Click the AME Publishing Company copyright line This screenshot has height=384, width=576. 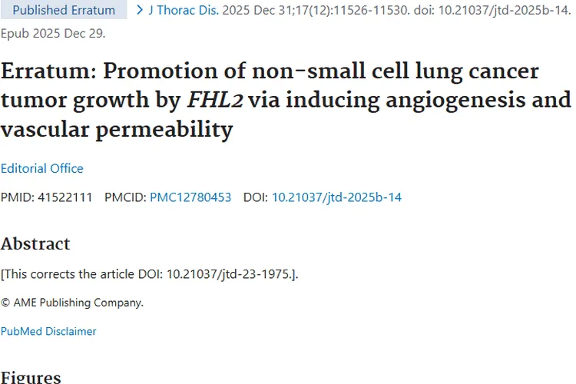point(72,303)
